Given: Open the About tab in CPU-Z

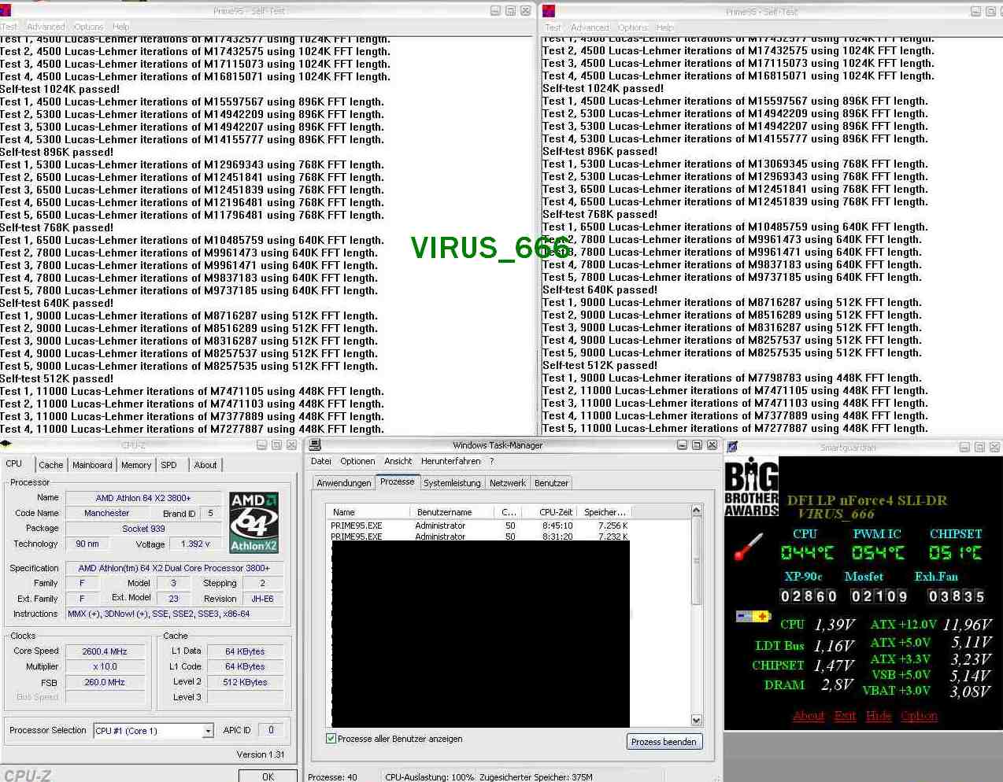Looking at the screenshot, I should [205, 465].
